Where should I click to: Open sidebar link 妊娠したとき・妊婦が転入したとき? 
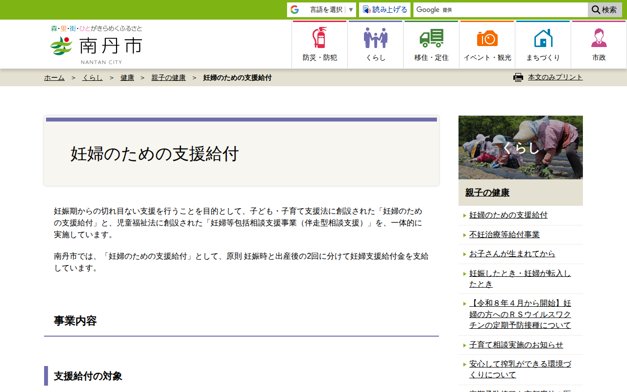(x=520, y=278)
